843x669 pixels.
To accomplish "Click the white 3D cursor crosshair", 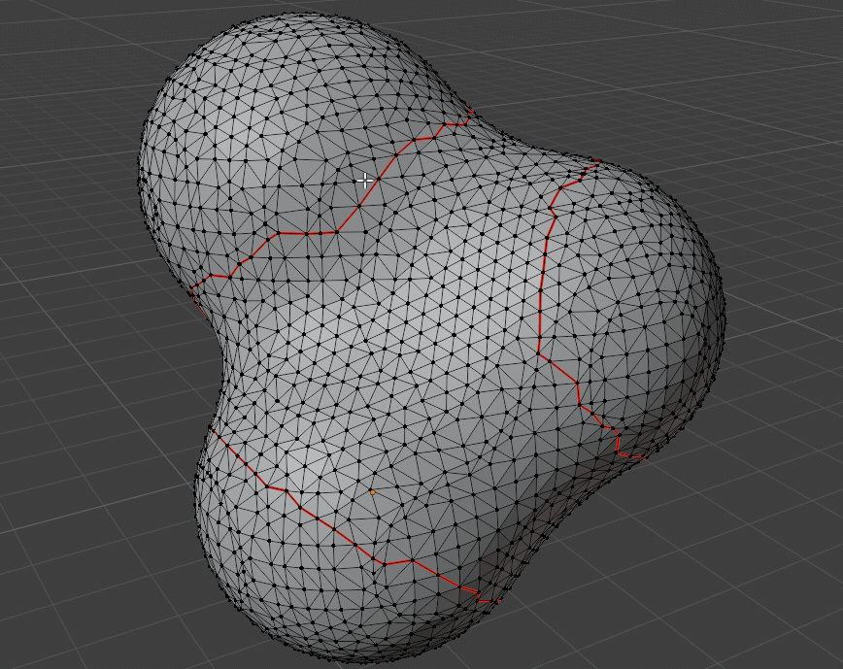I will [365, 181].
